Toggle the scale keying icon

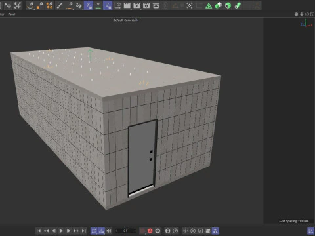pyautogui.click(x=200, y=231)
